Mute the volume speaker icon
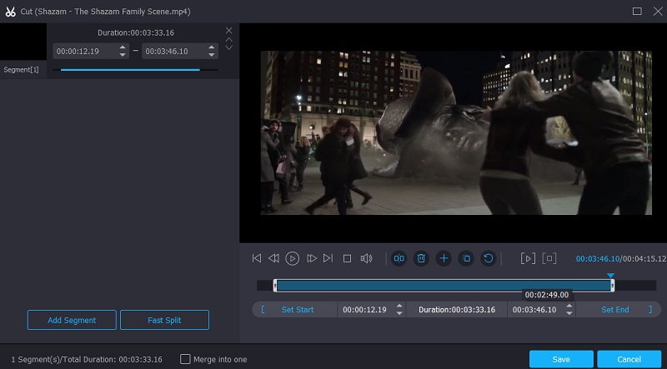 366,258
